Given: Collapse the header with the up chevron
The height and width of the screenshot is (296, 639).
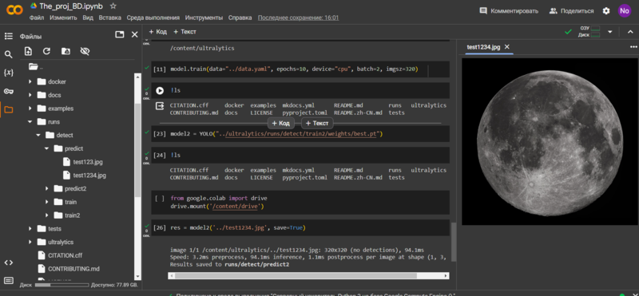Looking at the screenshot, I should 631,31.
